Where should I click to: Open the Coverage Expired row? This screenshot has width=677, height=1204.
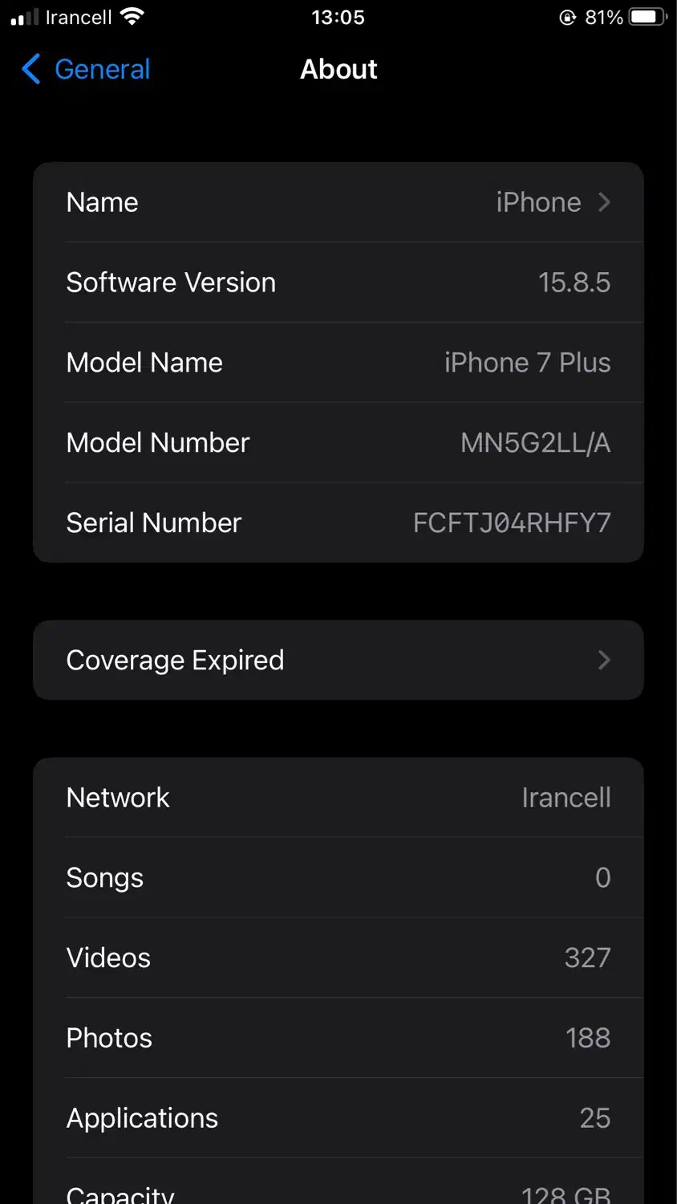tap(337, 660)
